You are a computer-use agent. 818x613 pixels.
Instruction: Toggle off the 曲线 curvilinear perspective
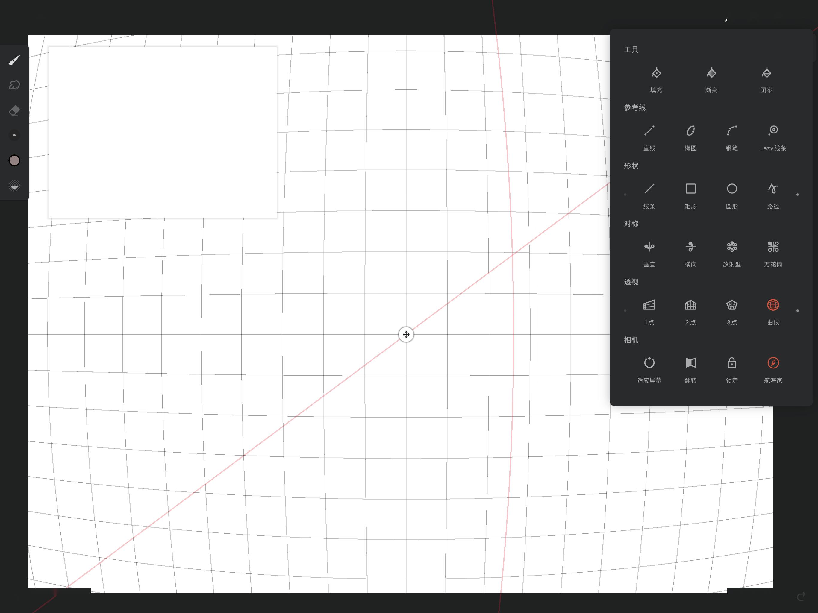point(773,312)
